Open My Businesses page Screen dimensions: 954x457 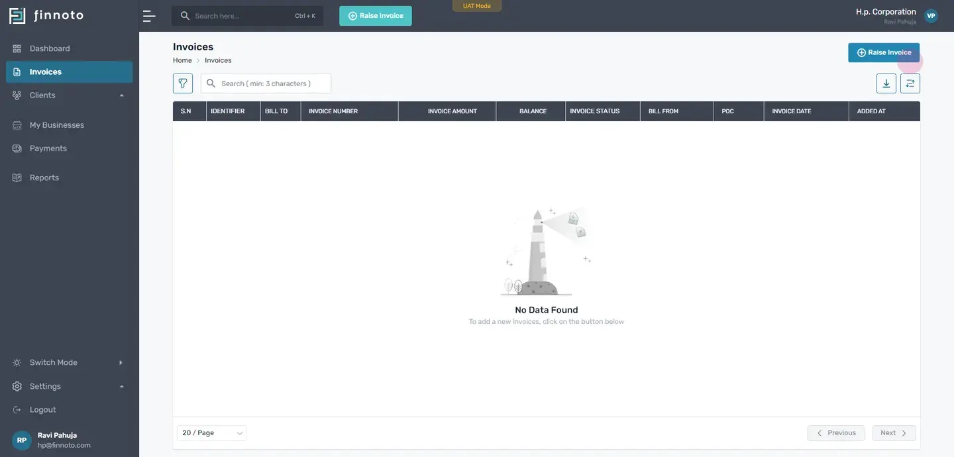click(x=70, y=125)
